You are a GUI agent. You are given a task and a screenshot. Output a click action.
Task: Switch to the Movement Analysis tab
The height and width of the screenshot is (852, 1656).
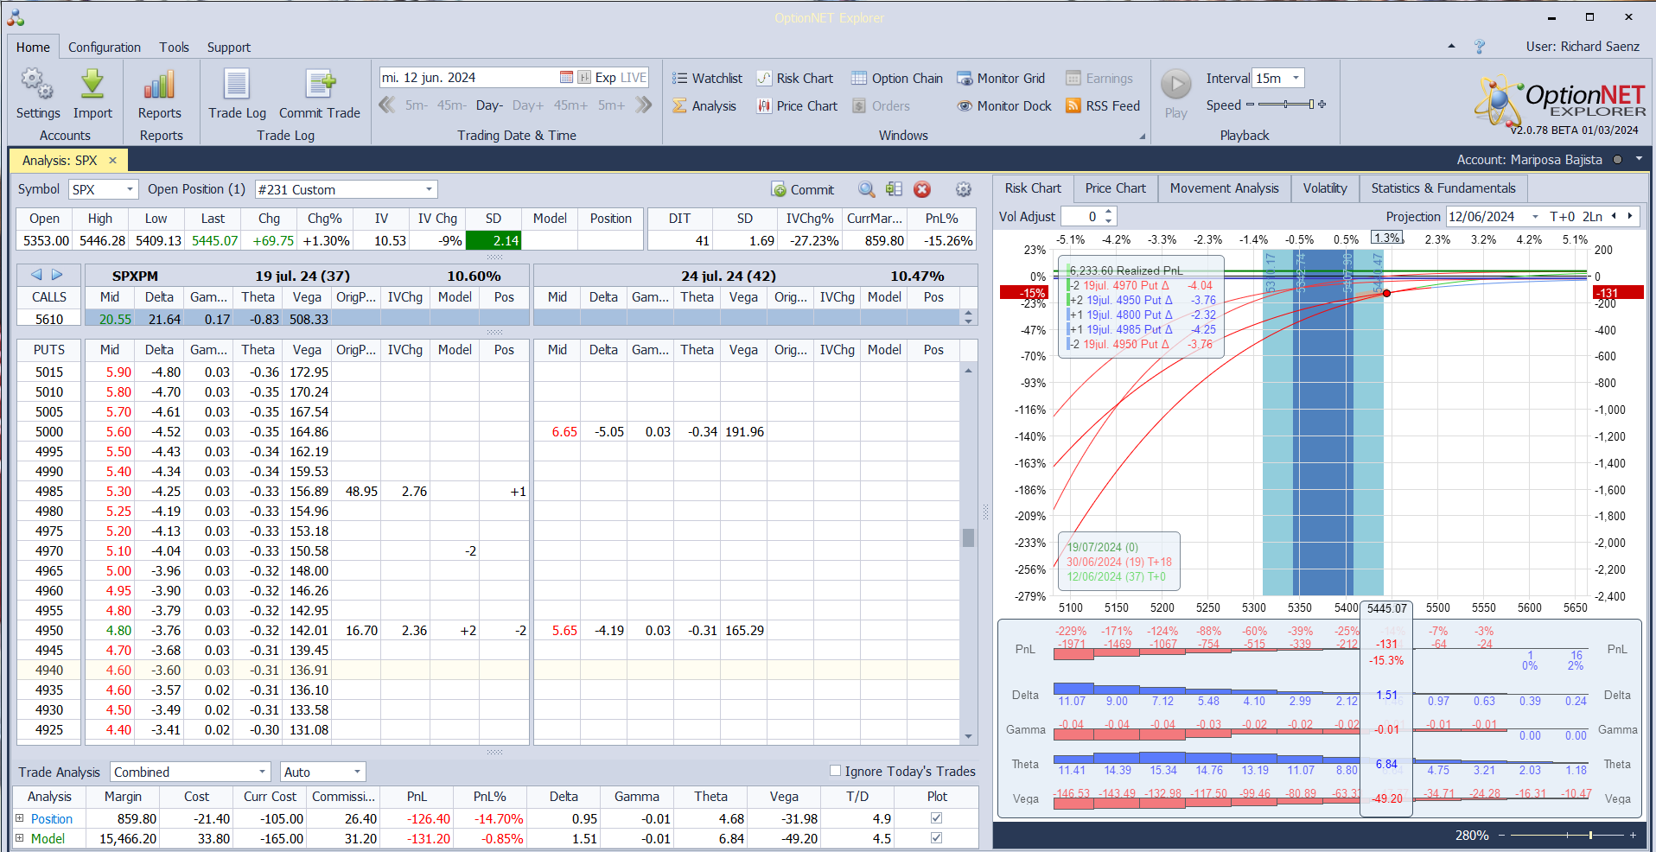pos(1224,188)
